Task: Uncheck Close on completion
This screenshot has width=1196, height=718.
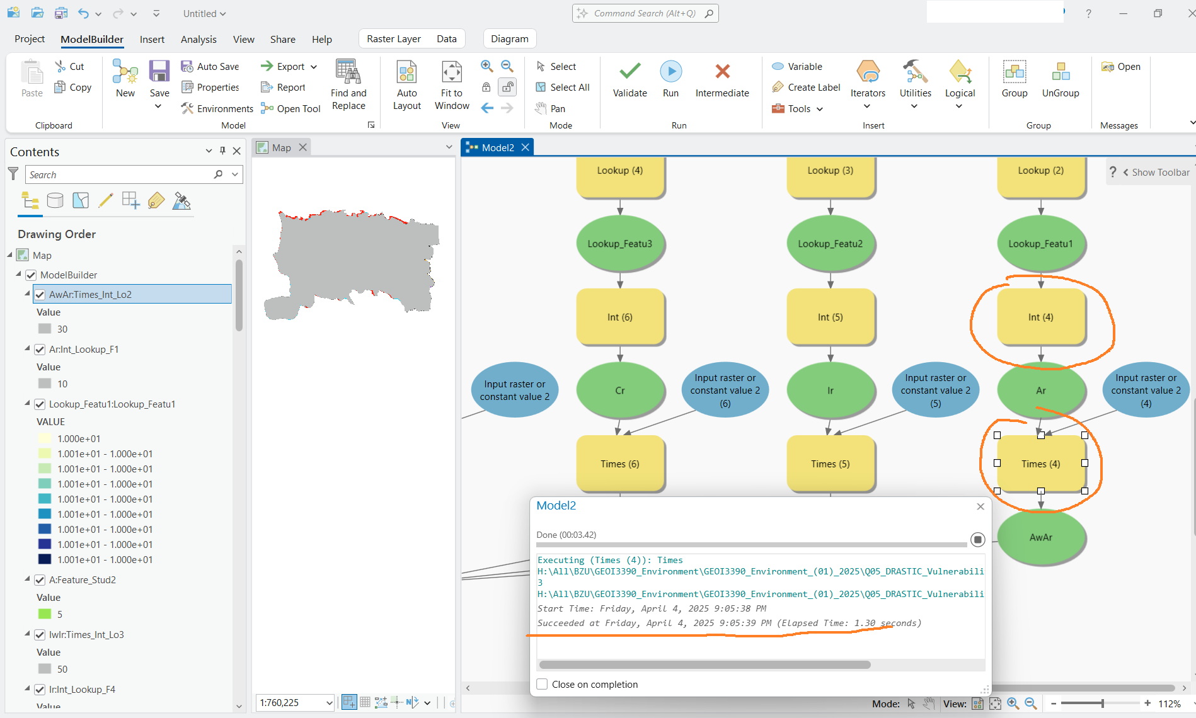Action: coord(542,684)
